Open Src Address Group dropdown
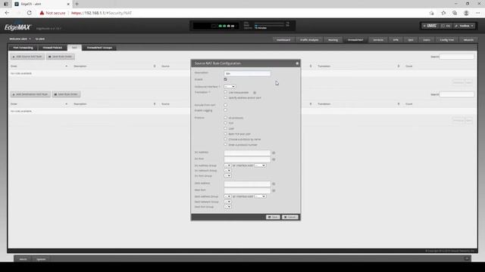This screenshot has width=485, height=272. click(x=227, y=165)
